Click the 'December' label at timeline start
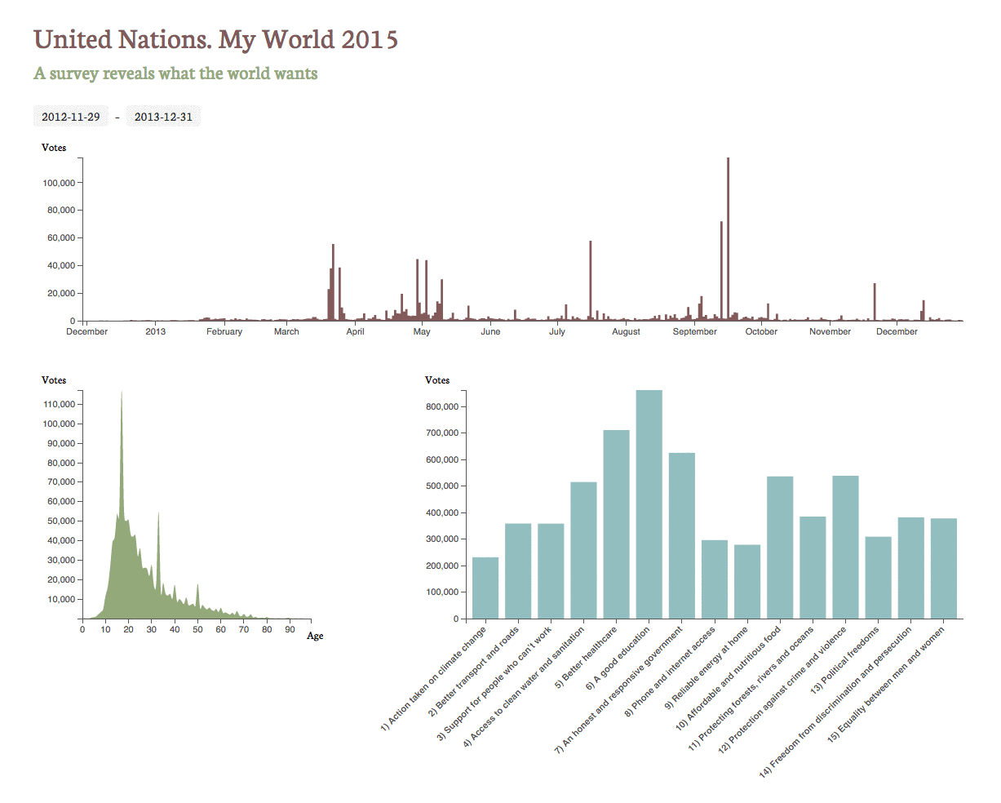 click(87, 331)
